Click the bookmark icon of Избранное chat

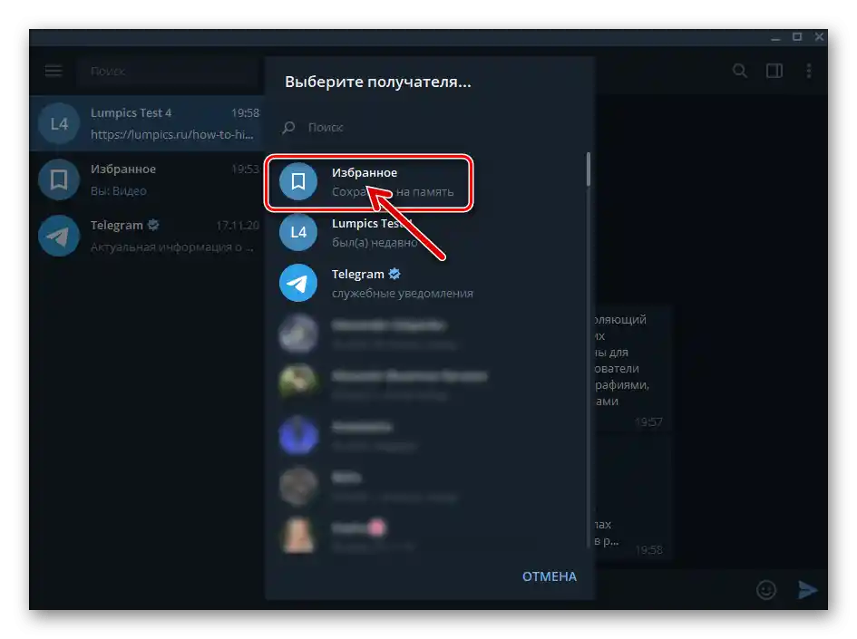(x=58, y=179)
